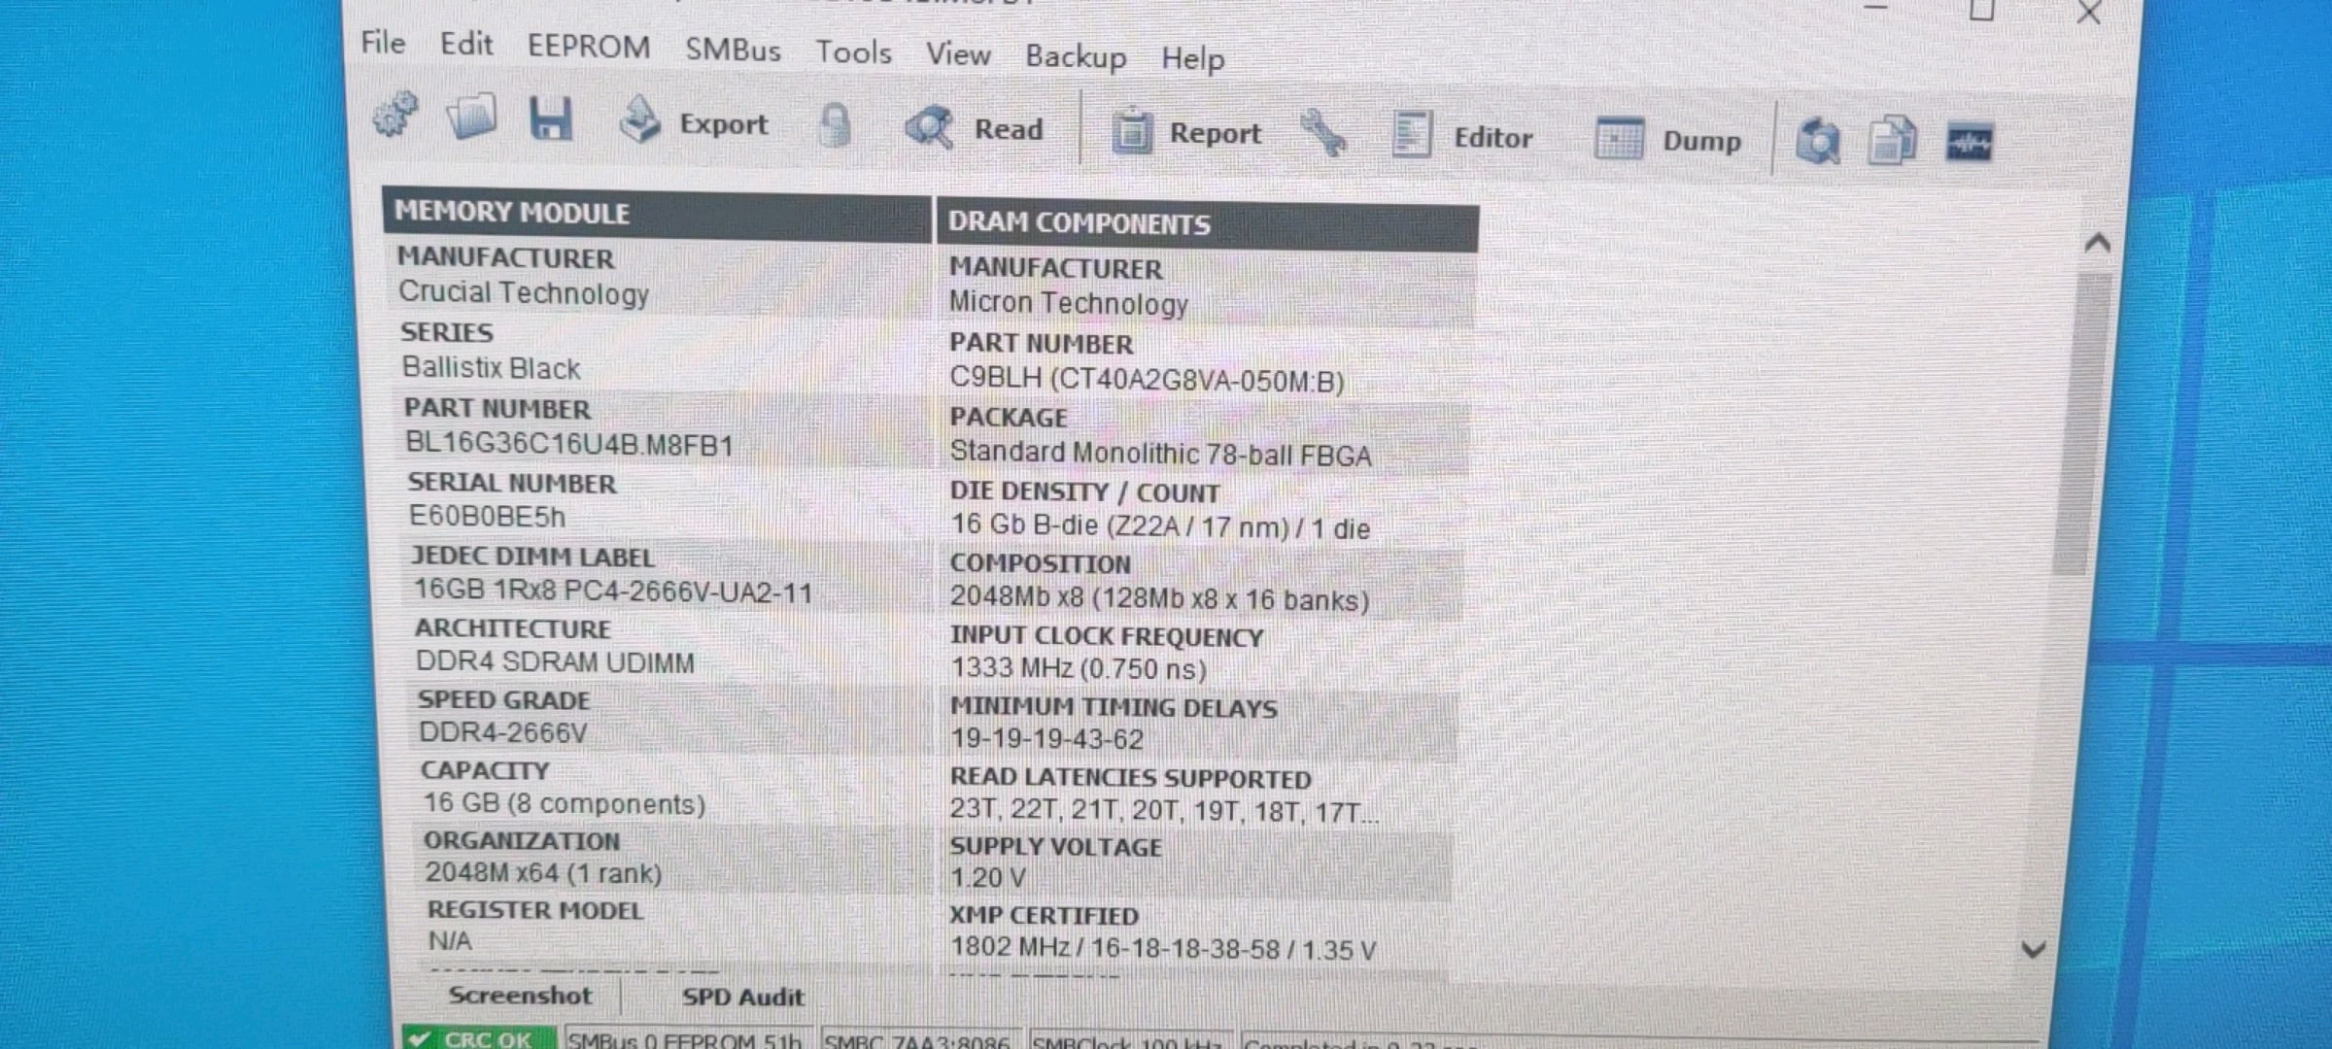Open the File menu
2332x1049 pixels.
tap(383, 43)
